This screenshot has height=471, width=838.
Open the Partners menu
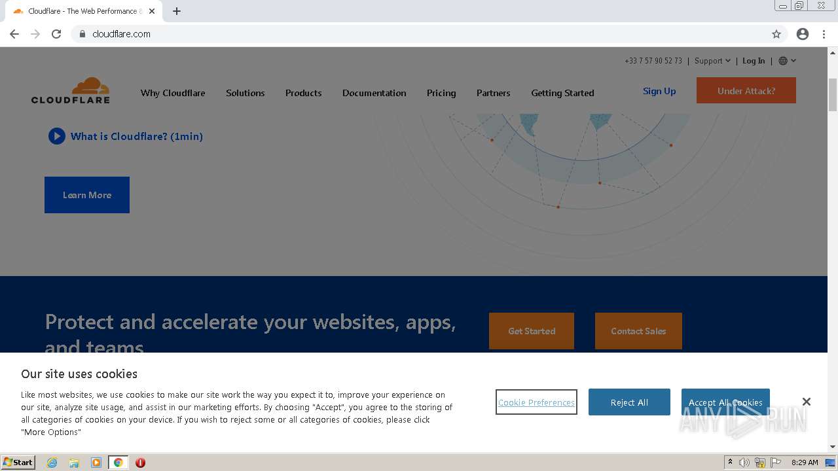pyautogui.click(x=494, y=93)
